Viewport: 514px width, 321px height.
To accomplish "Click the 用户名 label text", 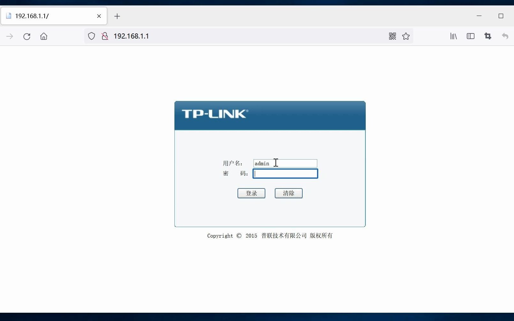I will click(233, 163).
